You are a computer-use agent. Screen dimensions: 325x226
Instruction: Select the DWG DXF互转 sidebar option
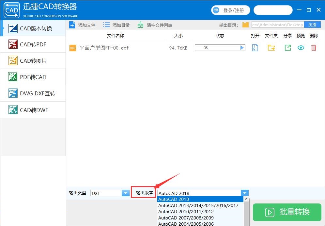(33, 93)
